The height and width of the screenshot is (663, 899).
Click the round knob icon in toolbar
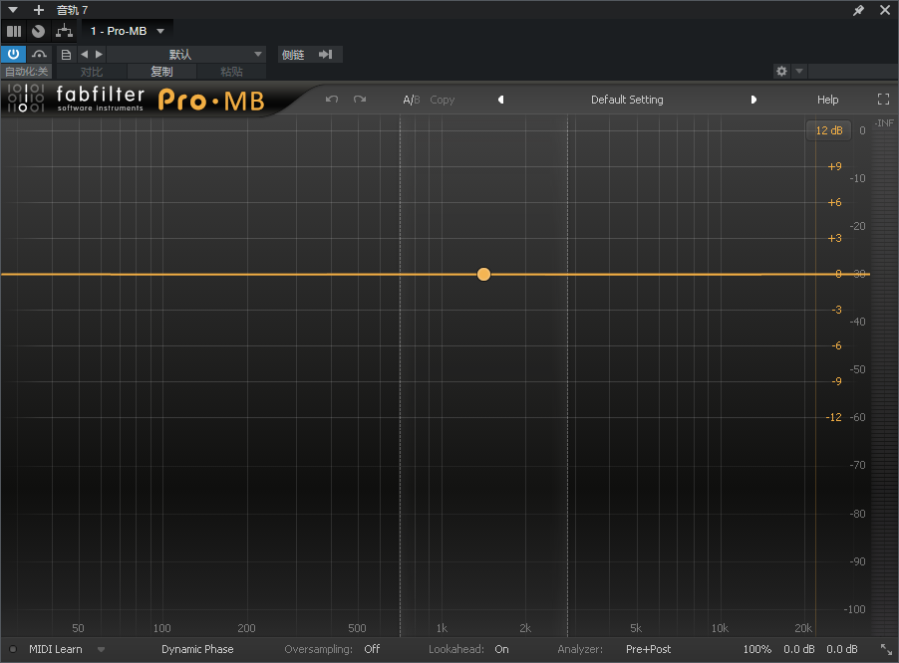[39, 31]
